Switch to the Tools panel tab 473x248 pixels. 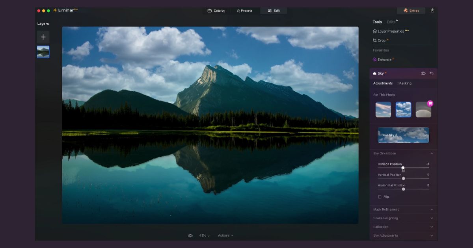coord(377,22)
